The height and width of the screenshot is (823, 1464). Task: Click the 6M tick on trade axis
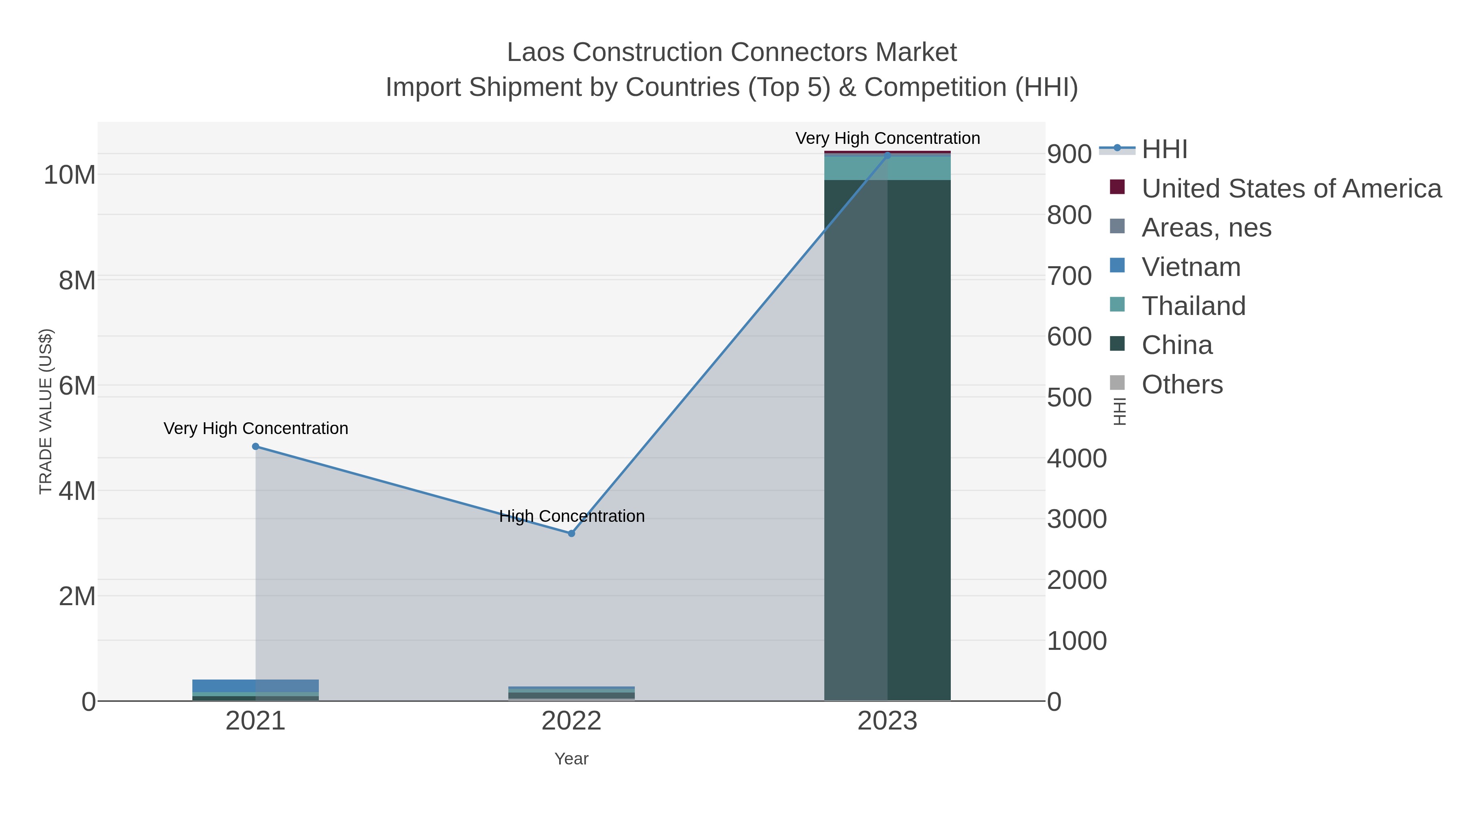pyautogui.click(x=77, y=386)
